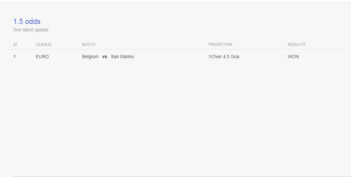Click the "1/Over 4.5 Goa" prediction cell
The height and width of the screenshot is (177, 351).
224,57
